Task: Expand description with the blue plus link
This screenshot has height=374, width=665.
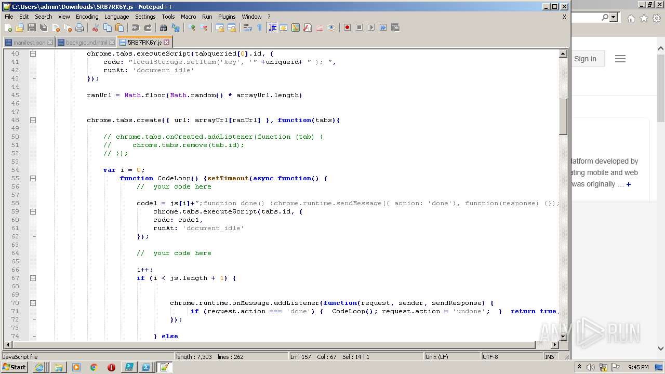Action: [628, 184]
